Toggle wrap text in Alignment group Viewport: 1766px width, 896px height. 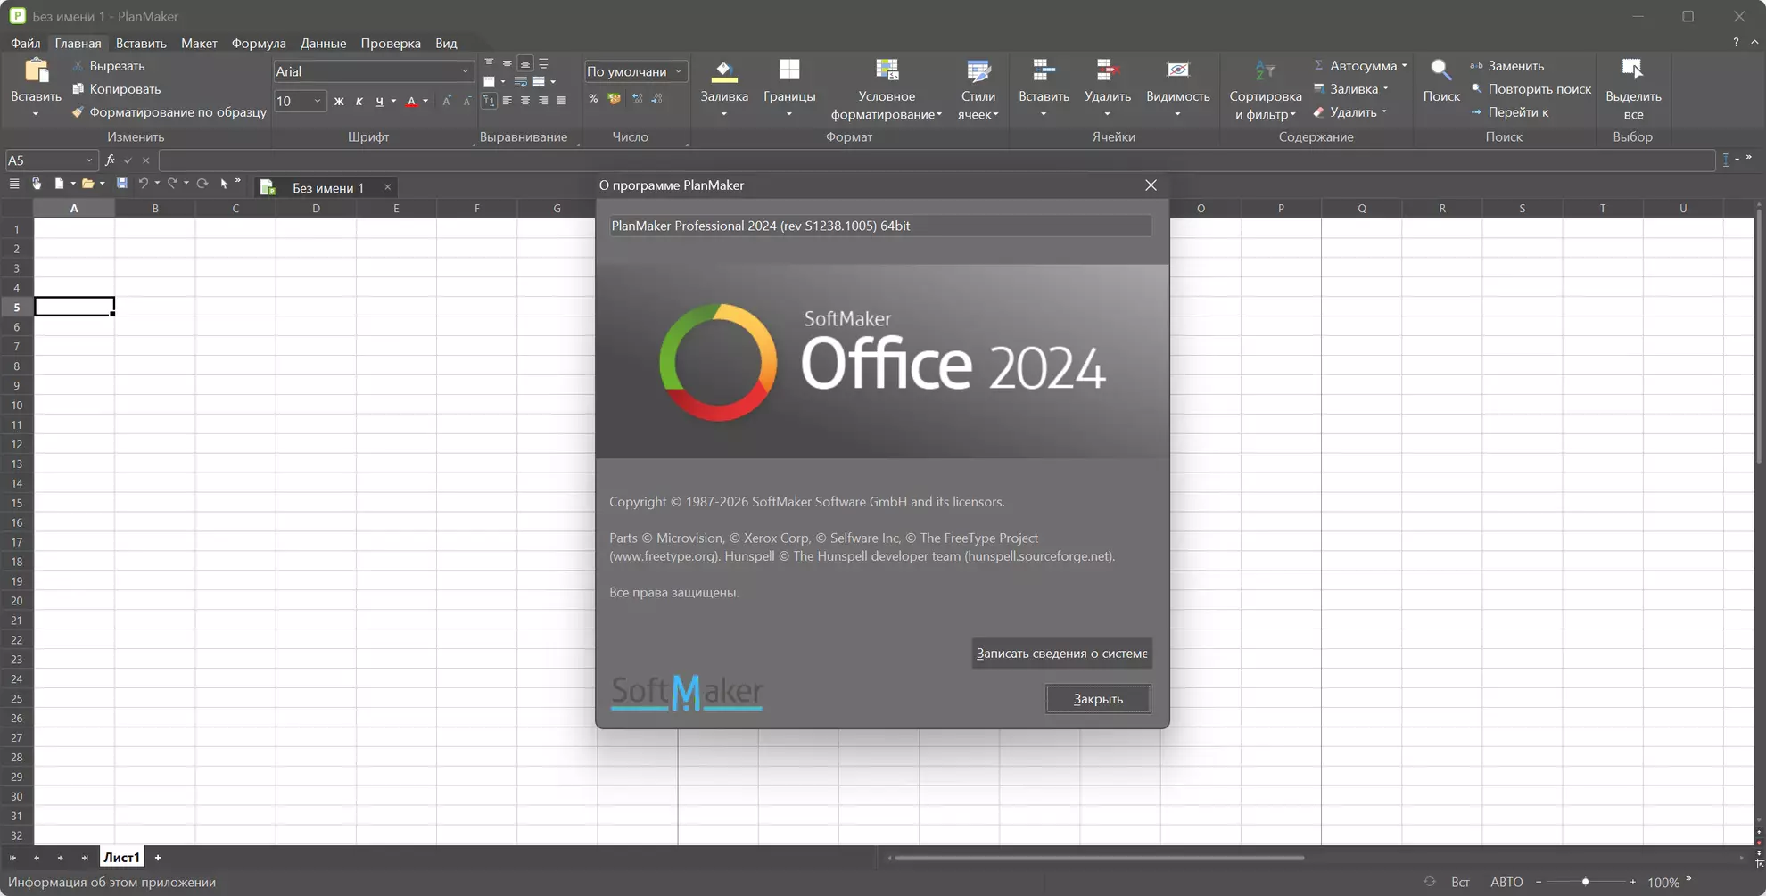[x=521, y=82]
